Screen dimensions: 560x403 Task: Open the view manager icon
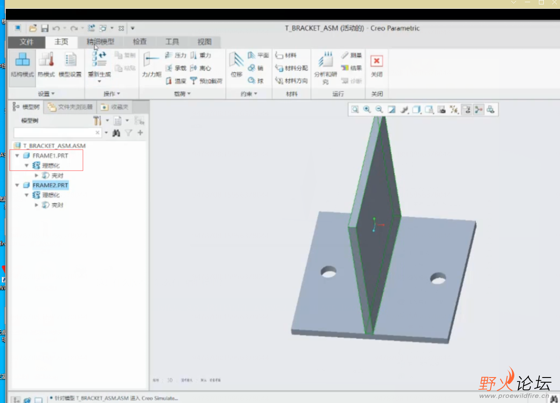coord(442,109)
